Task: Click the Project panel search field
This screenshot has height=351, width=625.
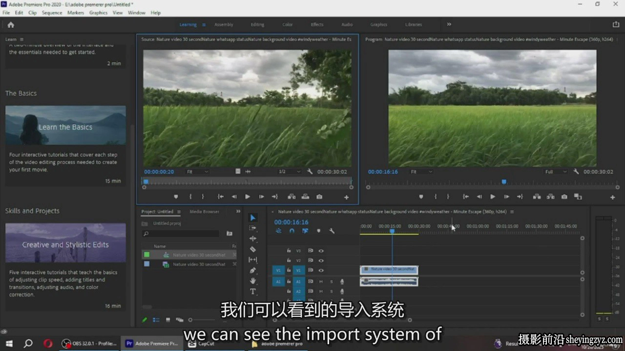Action: (x=181, y=234)
